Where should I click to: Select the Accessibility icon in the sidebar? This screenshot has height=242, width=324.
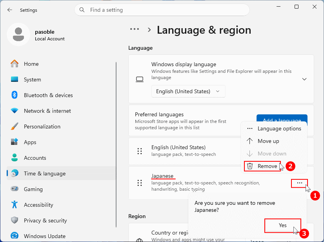point(15,205)
